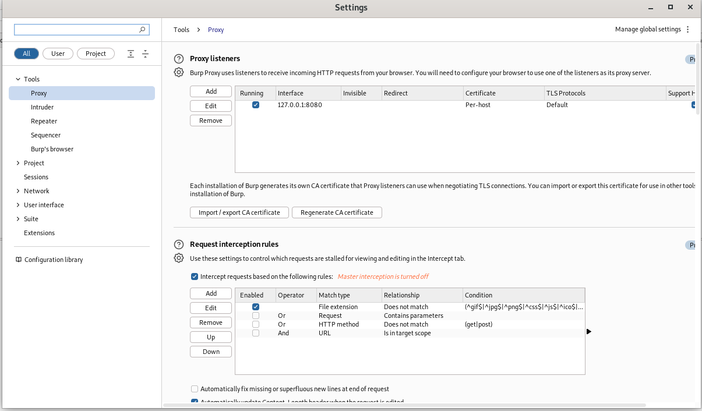This screenshot has height=411, width=702.
Task: Click the Match type column header
Action: tap(348, 295)
